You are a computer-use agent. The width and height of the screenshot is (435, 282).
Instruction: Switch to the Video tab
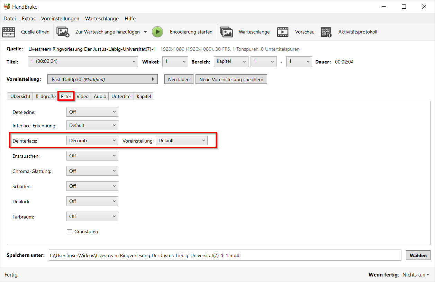pyautogui.click(x=82, y=97)
